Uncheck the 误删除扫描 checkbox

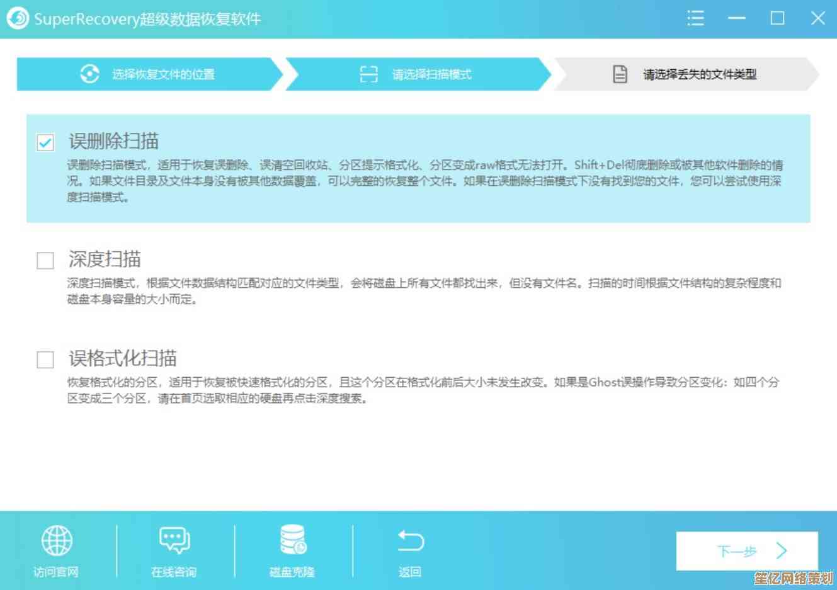pos(45,142)
